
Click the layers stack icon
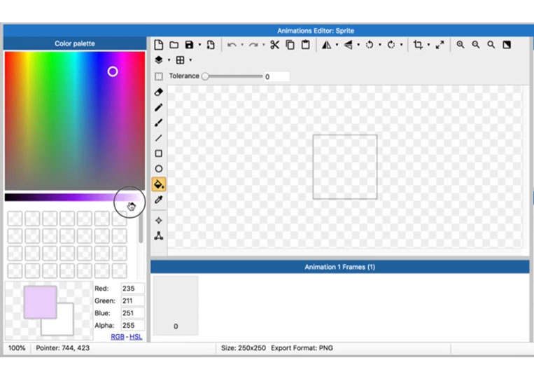[x=159, y=60]
